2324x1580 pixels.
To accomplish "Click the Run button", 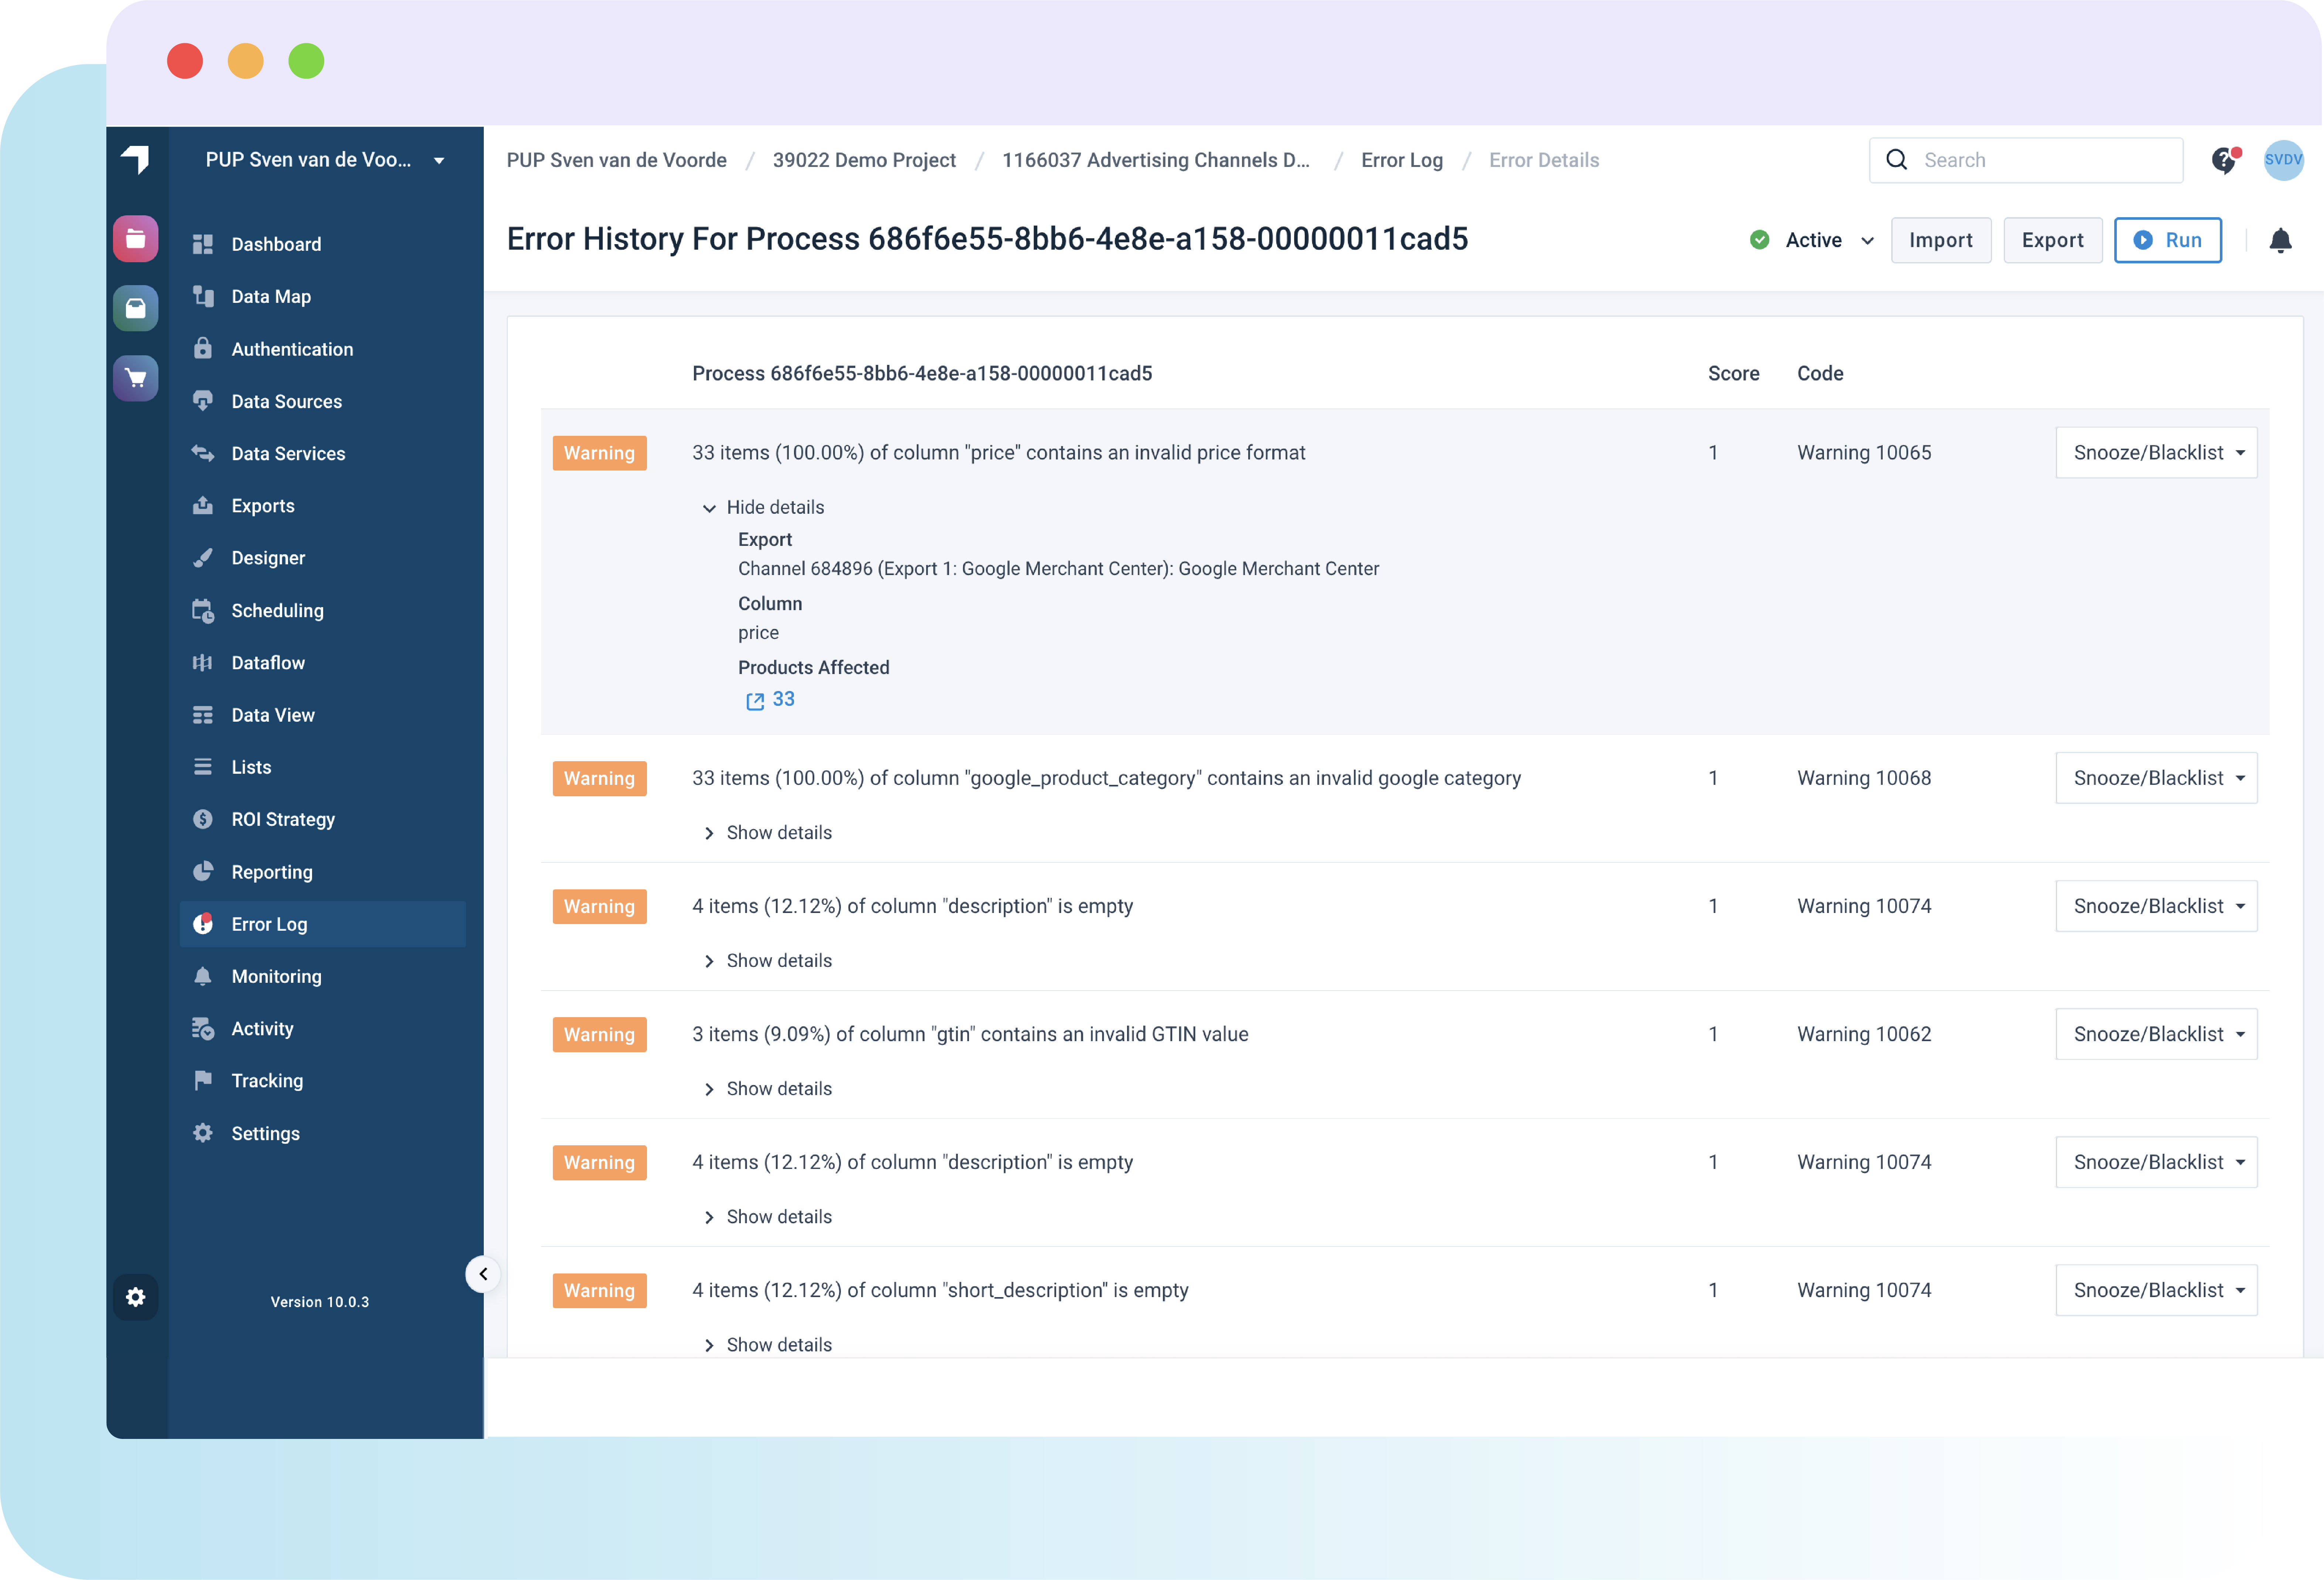I will coord(2168,240).
